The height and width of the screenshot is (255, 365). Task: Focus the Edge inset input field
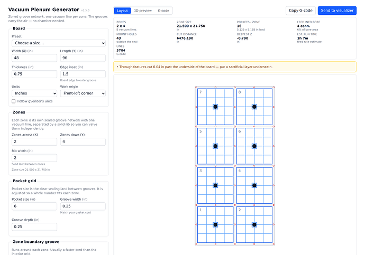pyautogui.click(x=83, y=74)
